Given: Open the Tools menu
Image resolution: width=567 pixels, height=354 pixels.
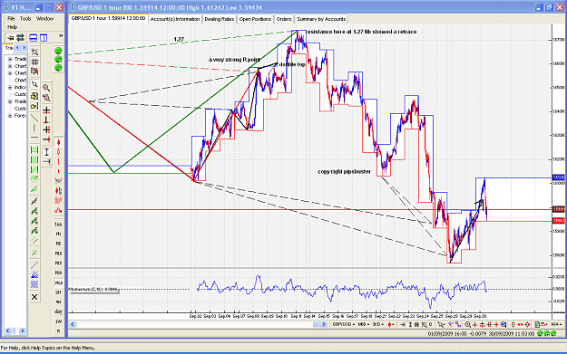Looking at the screenshot, I should click(25, 18).
